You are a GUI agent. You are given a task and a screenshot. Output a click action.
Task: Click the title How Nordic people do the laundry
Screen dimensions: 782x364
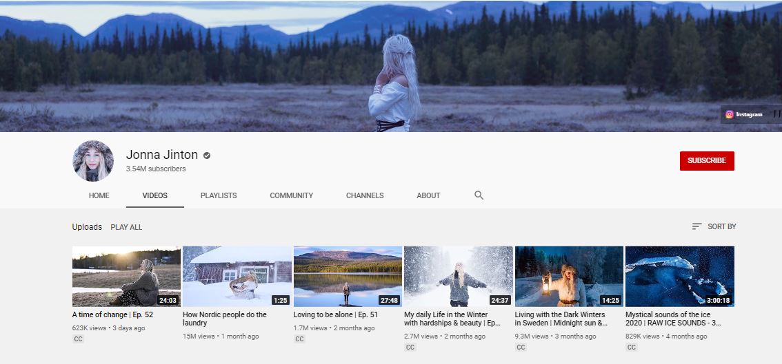(x=224, y=319)
